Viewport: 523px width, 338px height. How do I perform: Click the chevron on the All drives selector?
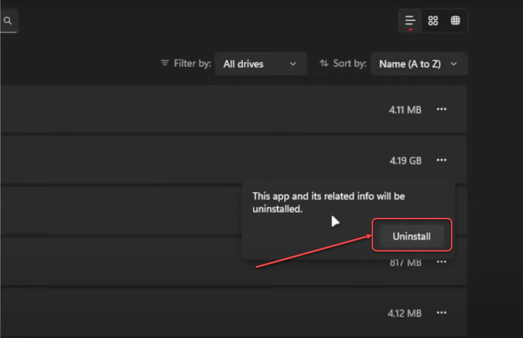(x=293, y=64)
